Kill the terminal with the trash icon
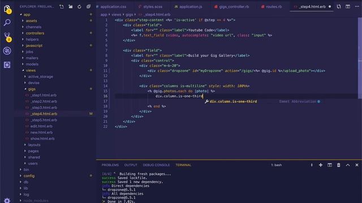 click(x=339, y=165)
